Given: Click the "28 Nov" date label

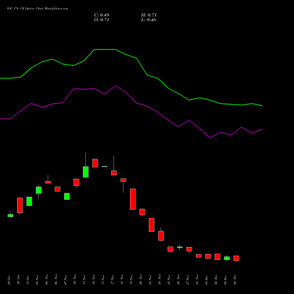Looking at the screenshot, I should click(x=197, y=280).
